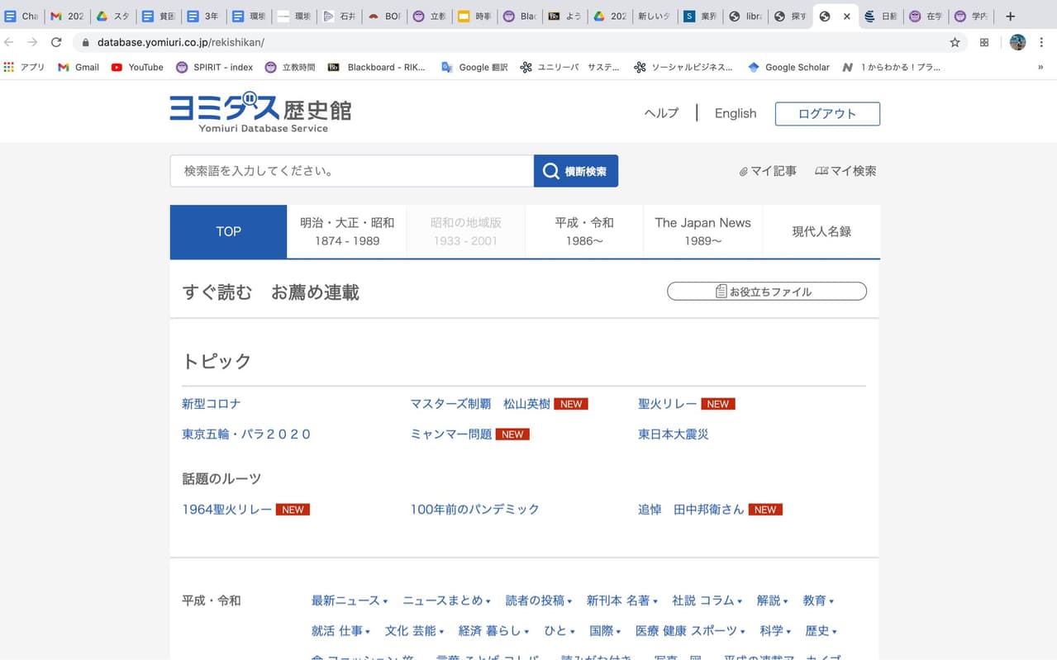Click the browser back arrow
The height and width of the screenshot is (660, 1057).
click(9, 42)
